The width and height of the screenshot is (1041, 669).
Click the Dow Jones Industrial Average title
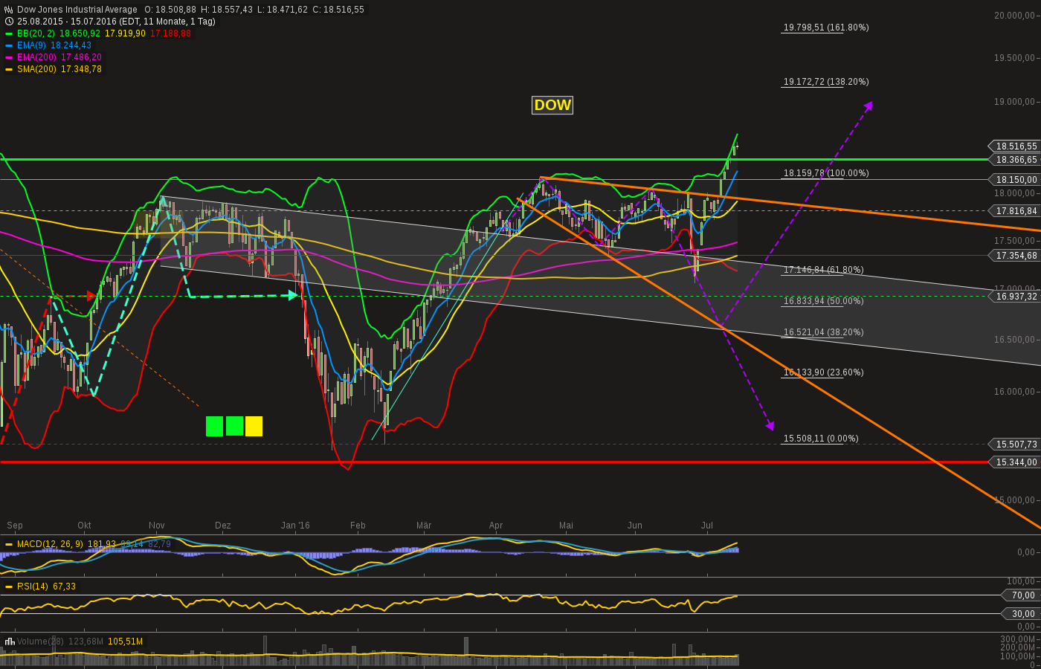click(77, 10)
